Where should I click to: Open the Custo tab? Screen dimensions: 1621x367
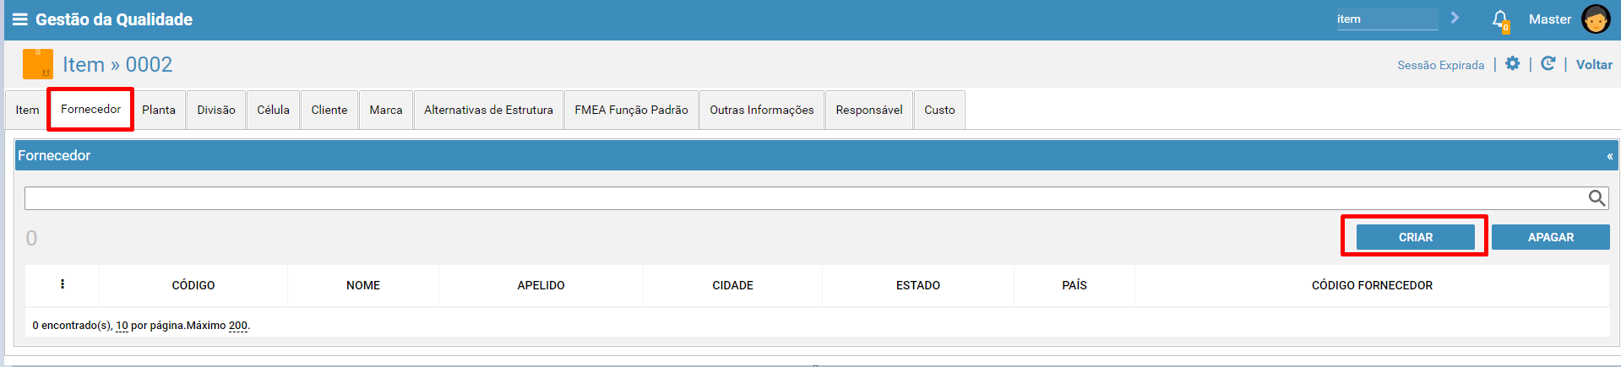coord(939,110)
